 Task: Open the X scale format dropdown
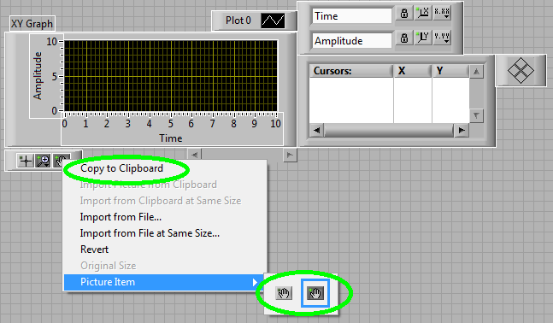tap(442, 14)
